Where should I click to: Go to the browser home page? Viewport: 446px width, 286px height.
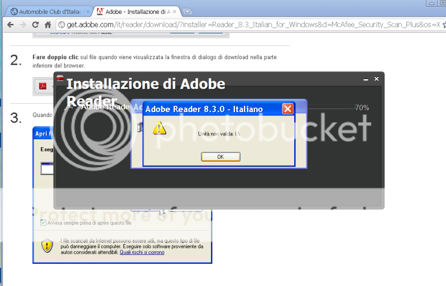tap(48, 25)
